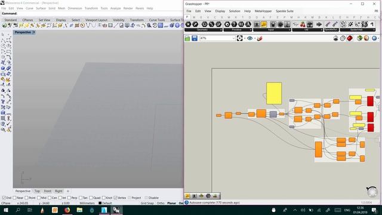Image resolution: width=382 pixels, height=215 pixels.
Task: Switch to Viewport Layout toolbar tab
Action: click(96, 20)
